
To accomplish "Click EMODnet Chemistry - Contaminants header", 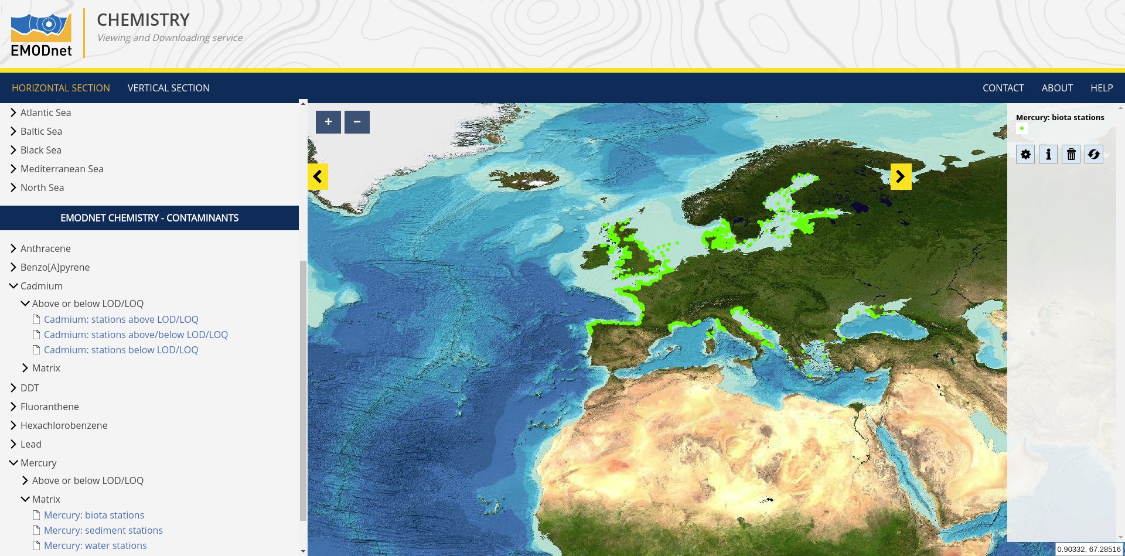I will pos(149,218).
